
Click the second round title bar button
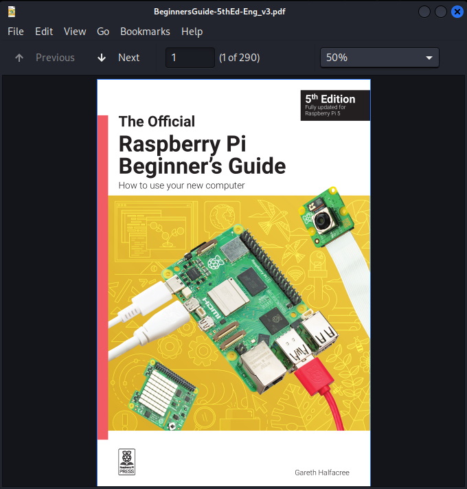pos(440,12)
